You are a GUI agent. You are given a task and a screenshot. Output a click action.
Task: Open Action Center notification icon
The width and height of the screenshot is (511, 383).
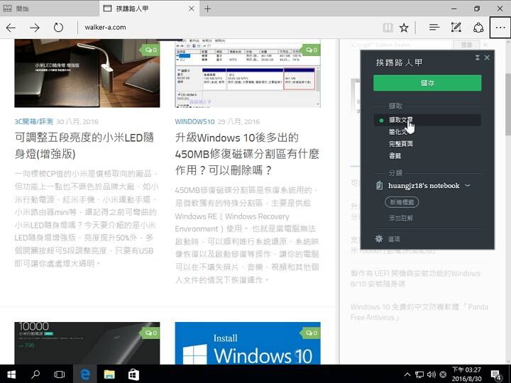point(496,375)
